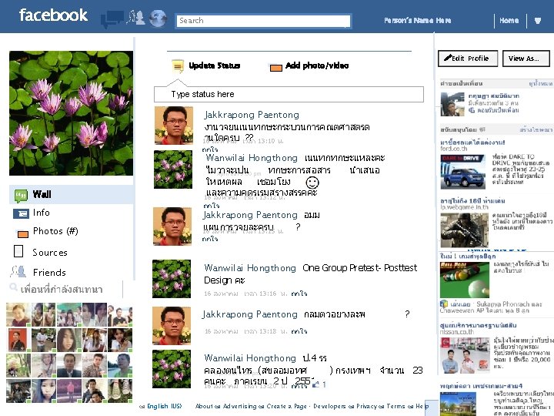Click the Wall speech bubble icon
Image resolution: width=554 pixels, height=416 pixels.
point(22,195)
